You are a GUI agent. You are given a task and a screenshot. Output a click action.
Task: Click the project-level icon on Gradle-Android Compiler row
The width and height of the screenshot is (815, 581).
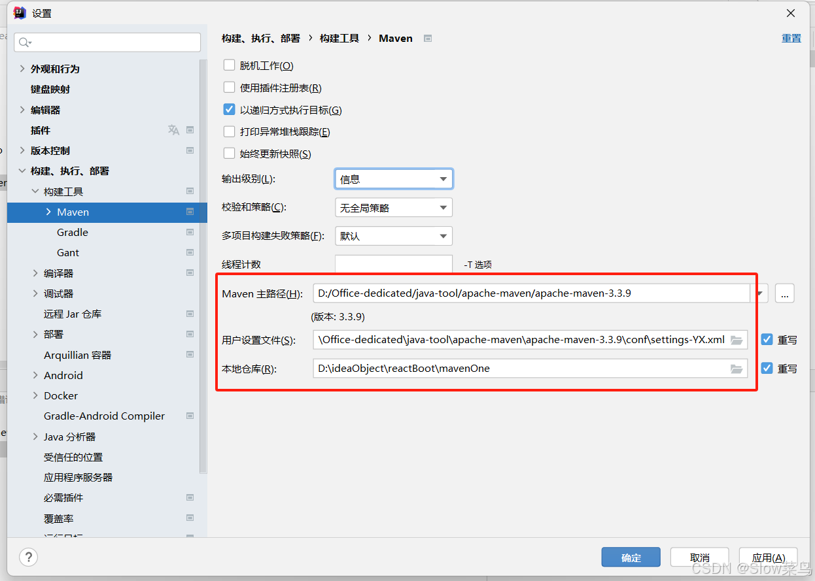coord(190,416)
